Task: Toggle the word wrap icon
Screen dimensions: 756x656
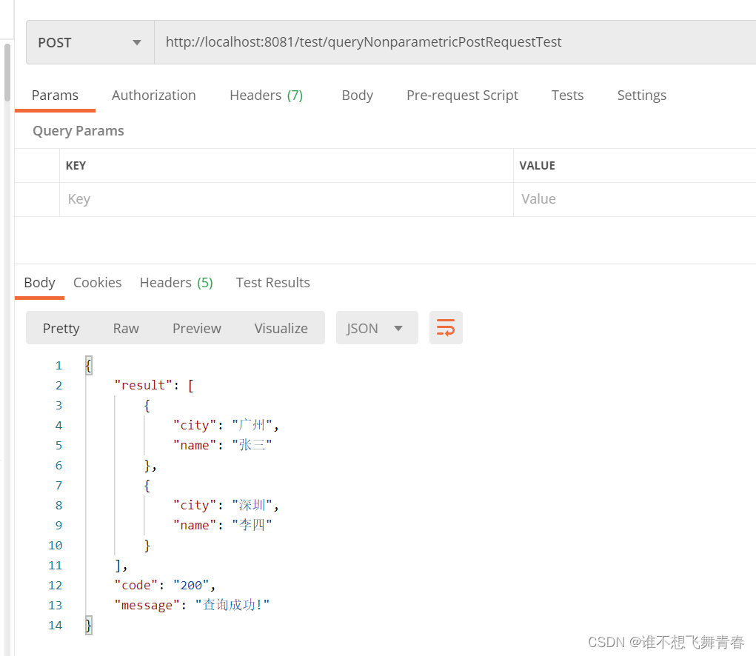Action: pos(446,328)
